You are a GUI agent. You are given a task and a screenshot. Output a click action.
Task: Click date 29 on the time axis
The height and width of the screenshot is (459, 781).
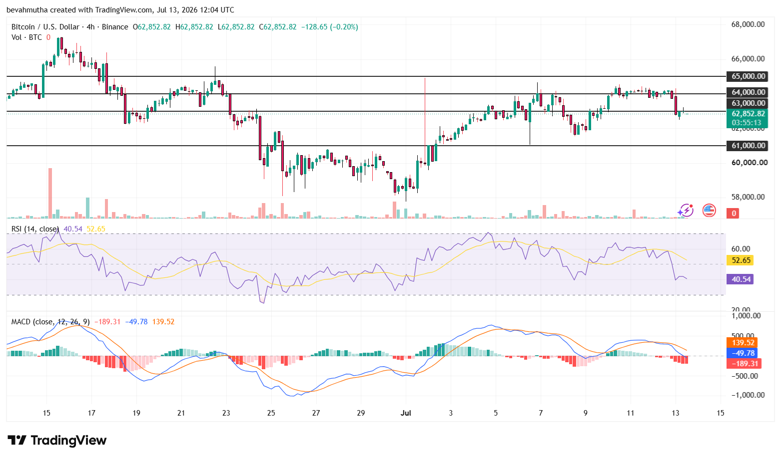361,413
